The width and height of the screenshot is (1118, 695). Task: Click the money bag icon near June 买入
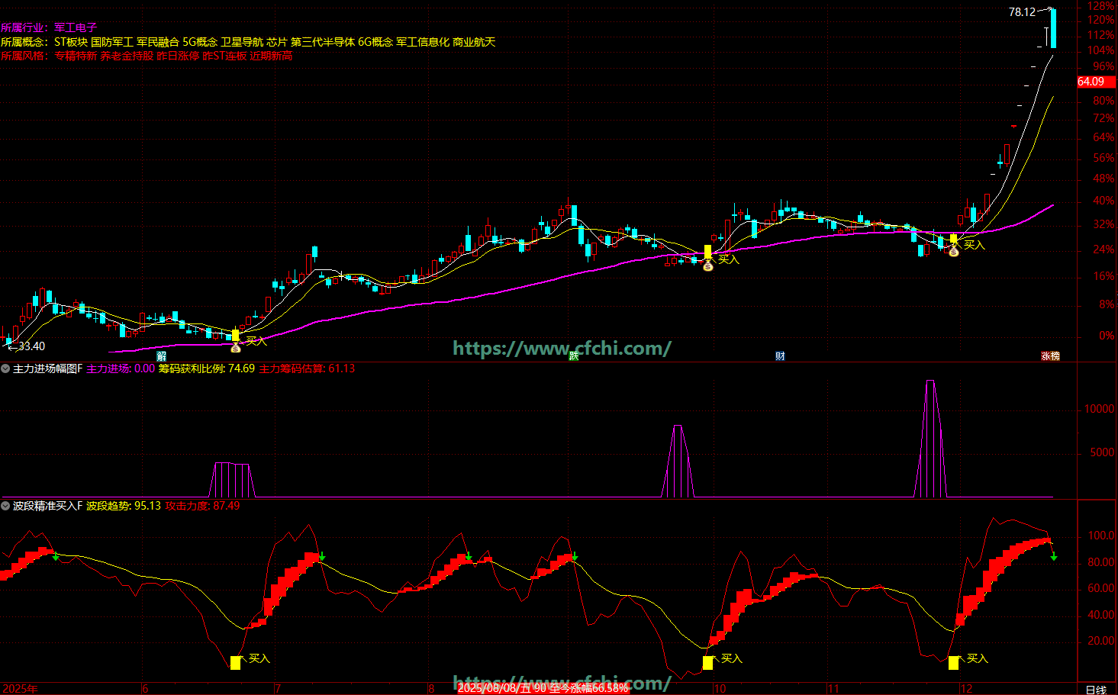pos(235,348)
